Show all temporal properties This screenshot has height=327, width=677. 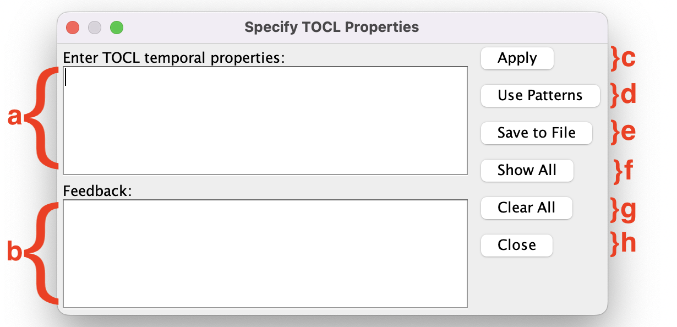[527, 170]
